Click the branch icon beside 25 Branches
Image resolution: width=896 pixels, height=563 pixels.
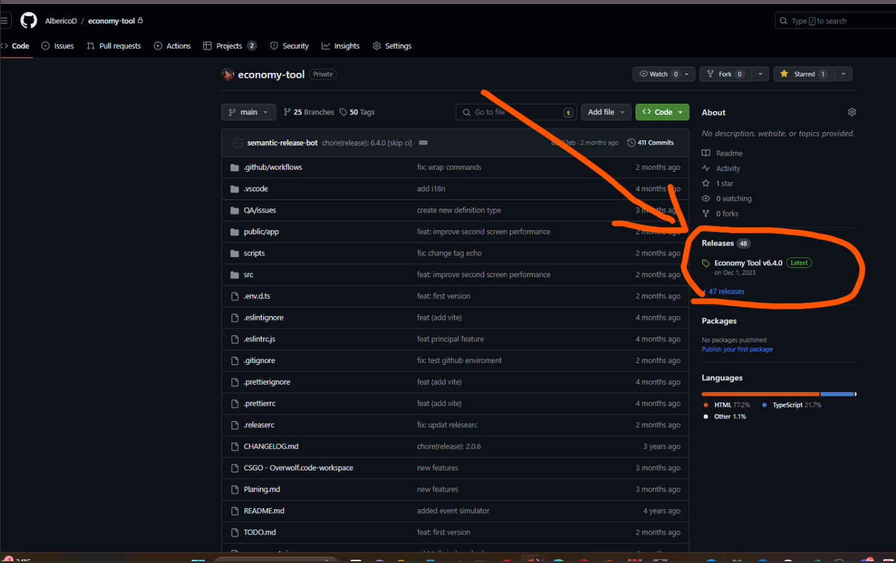click(287, 112)
